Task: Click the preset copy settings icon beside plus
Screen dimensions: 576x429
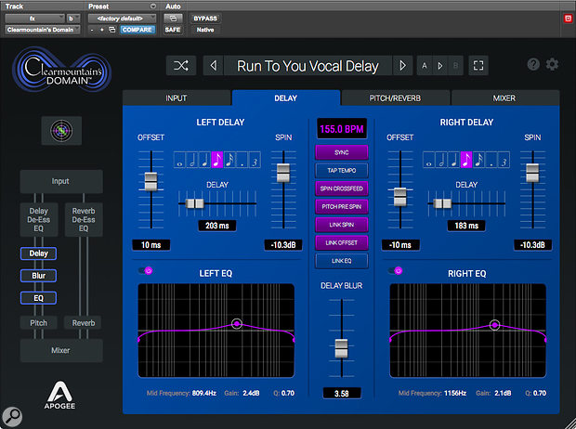Action: pyautogui.click(x=112, y=30)
